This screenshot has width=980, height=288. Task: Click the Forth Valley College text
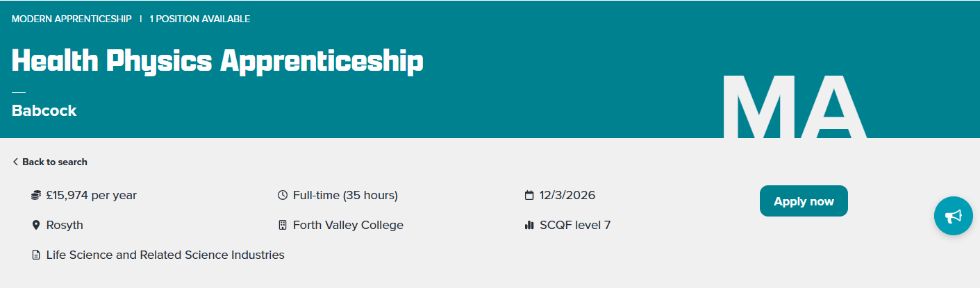[348, 226]
